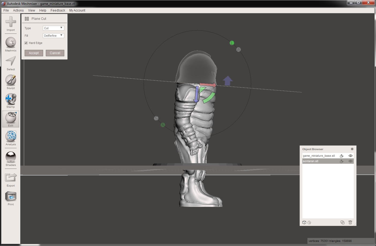Minimize the Meshmixer window
The image size is (376, 246).
coord(351,3)
